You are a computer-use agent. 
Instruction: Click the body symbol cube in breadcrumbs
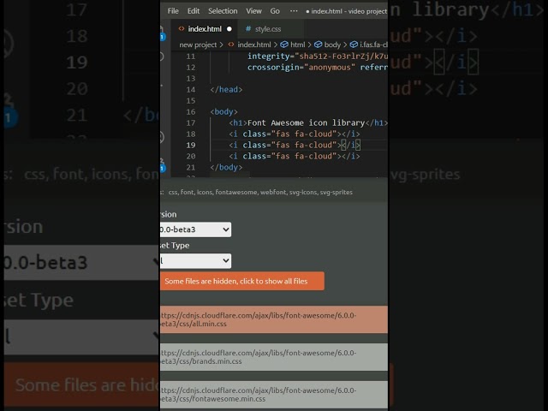[318, 45]
